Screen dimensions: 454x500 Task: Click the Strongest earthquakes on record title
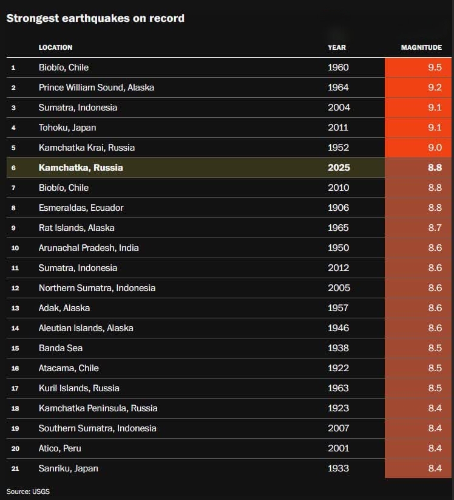click(95, 18)
